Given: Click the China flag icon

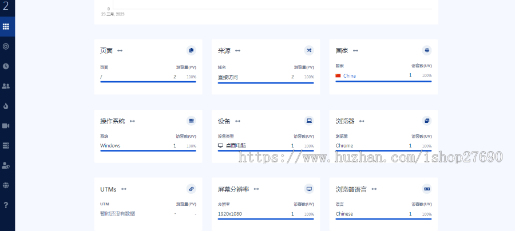Looking at the screenshot, I should point(338,75).
